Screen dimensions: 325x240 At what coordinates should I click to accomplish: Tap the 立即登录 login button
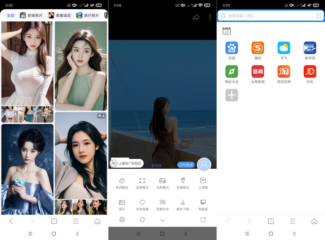[186, 165]
